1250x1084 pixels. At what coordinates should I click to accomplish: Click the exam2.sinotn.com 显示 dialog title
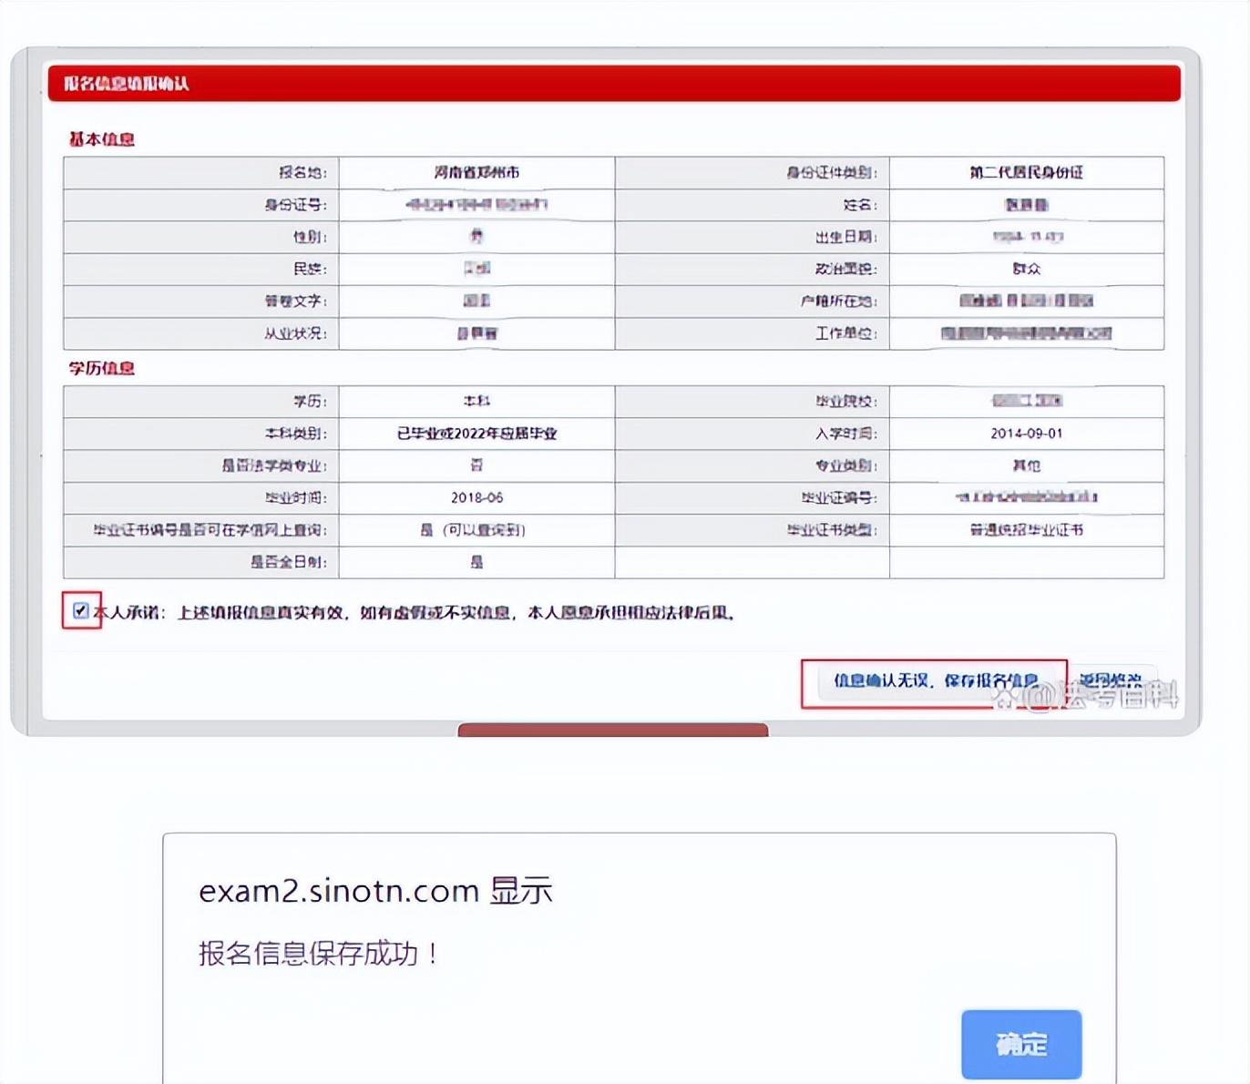375,890
